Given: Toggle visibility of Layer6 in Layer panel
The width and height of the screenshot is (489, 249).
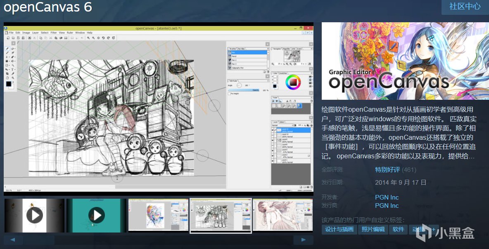Looking at the screenshot, I should [273, 141].
